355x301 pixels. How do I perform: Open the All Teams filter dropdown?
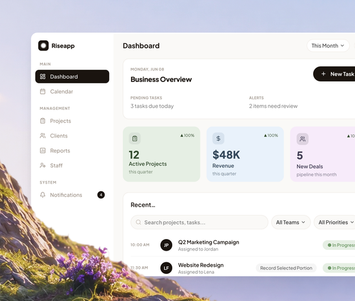[x=290, y=222]
